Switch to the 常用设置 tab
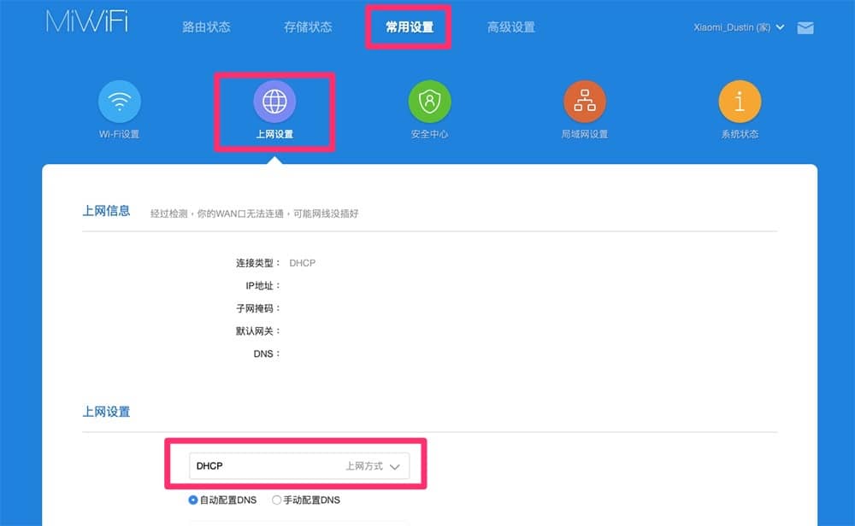This screenshot has height=526, width=855. (x=410, y=27)
